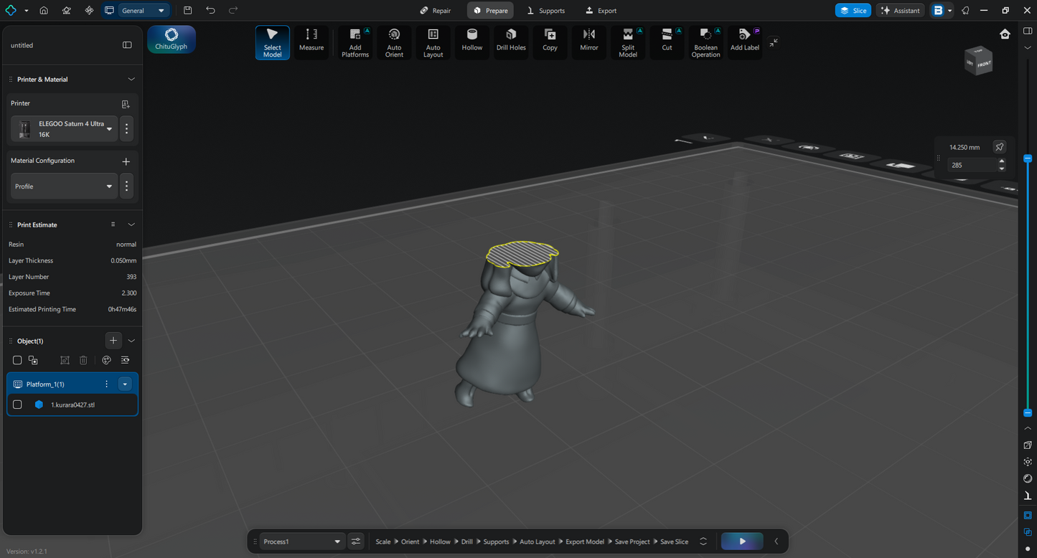1037x558 pixels.
Task: Click the Add Platforms tool
Action: 355,43
